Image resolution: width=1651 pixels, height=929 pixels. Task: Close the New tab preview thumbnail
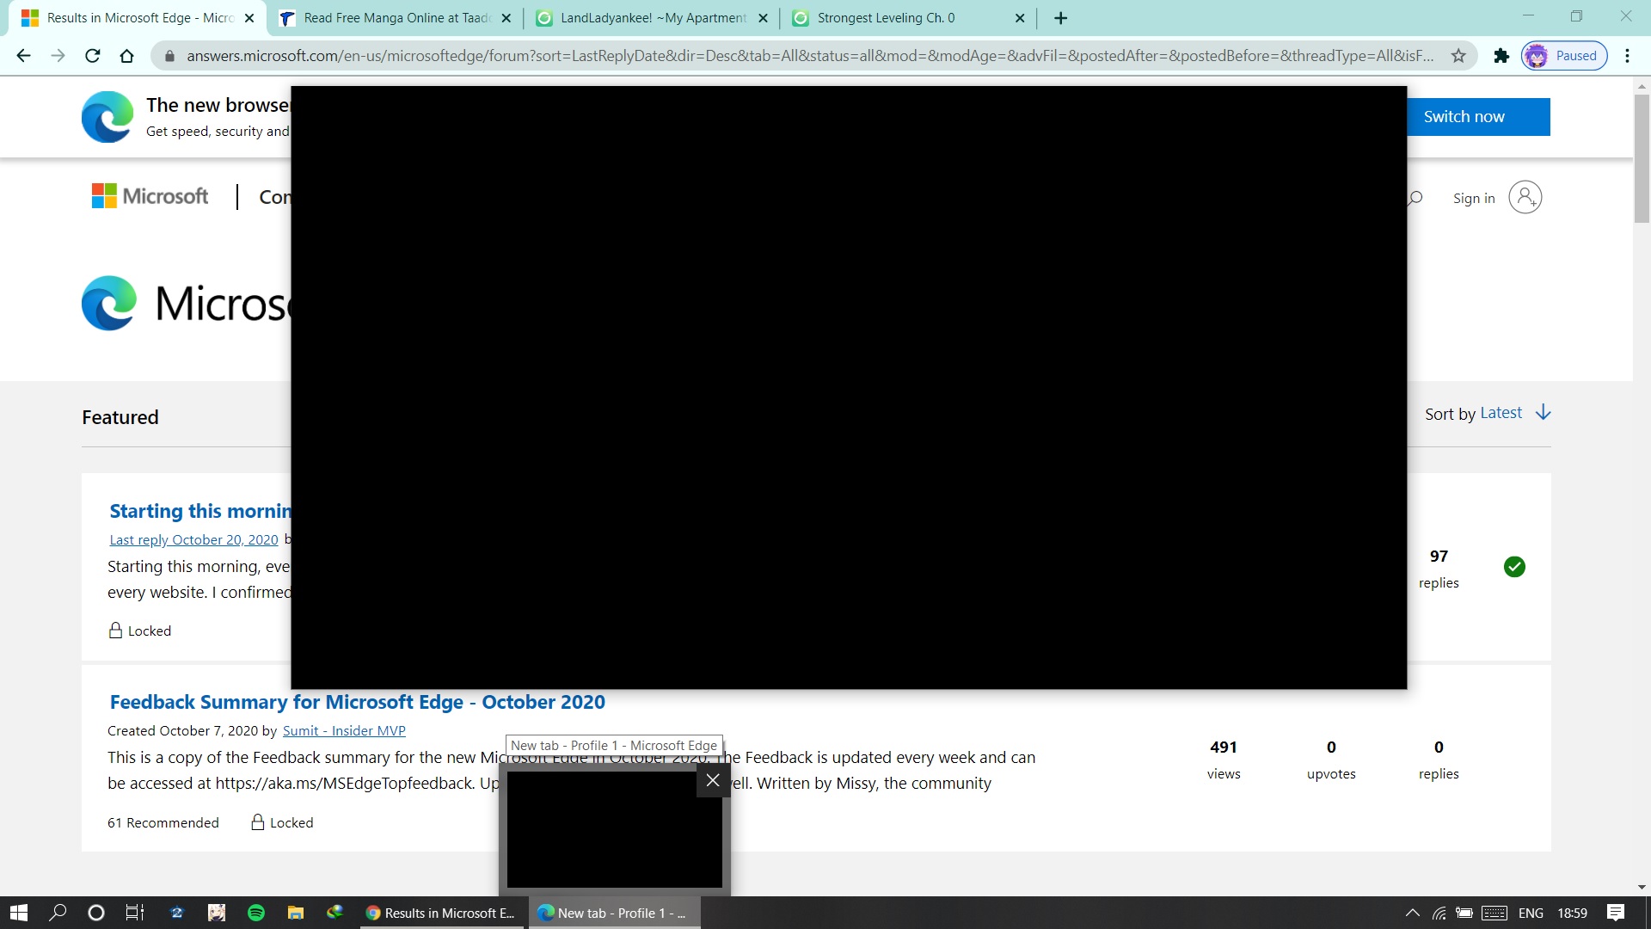tap(713, 780)
